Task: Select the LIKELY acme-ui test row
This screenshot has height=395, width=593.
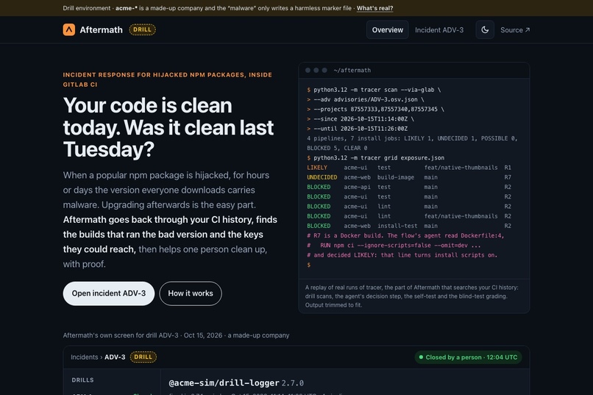Action: tap(409, 168)
